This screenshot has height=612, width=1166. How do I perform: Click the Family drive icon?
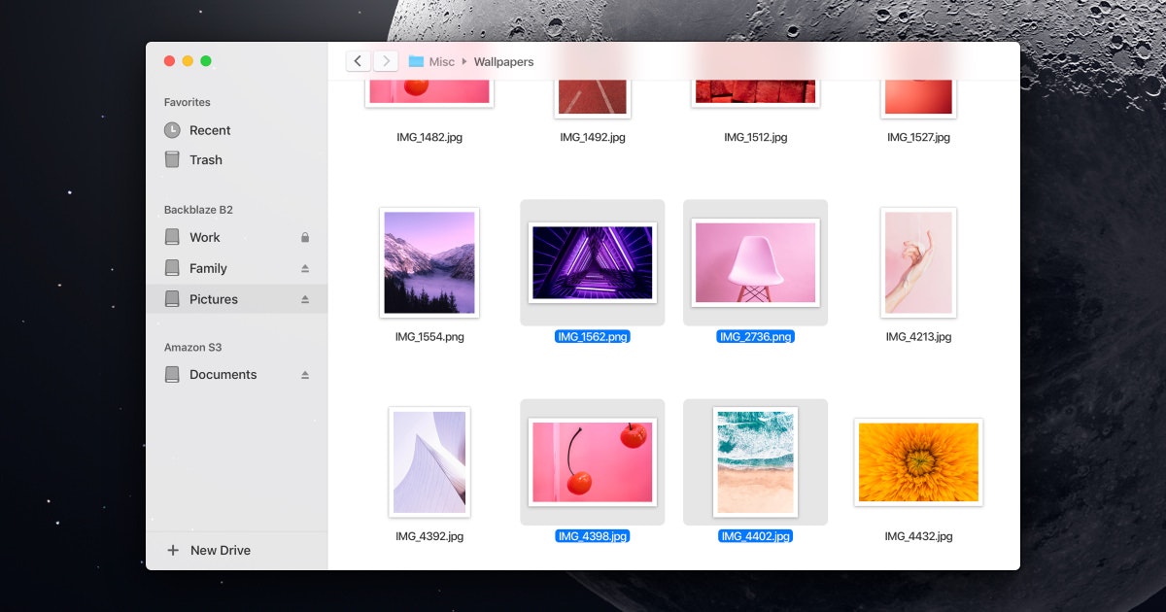click(x=172, y=268)
